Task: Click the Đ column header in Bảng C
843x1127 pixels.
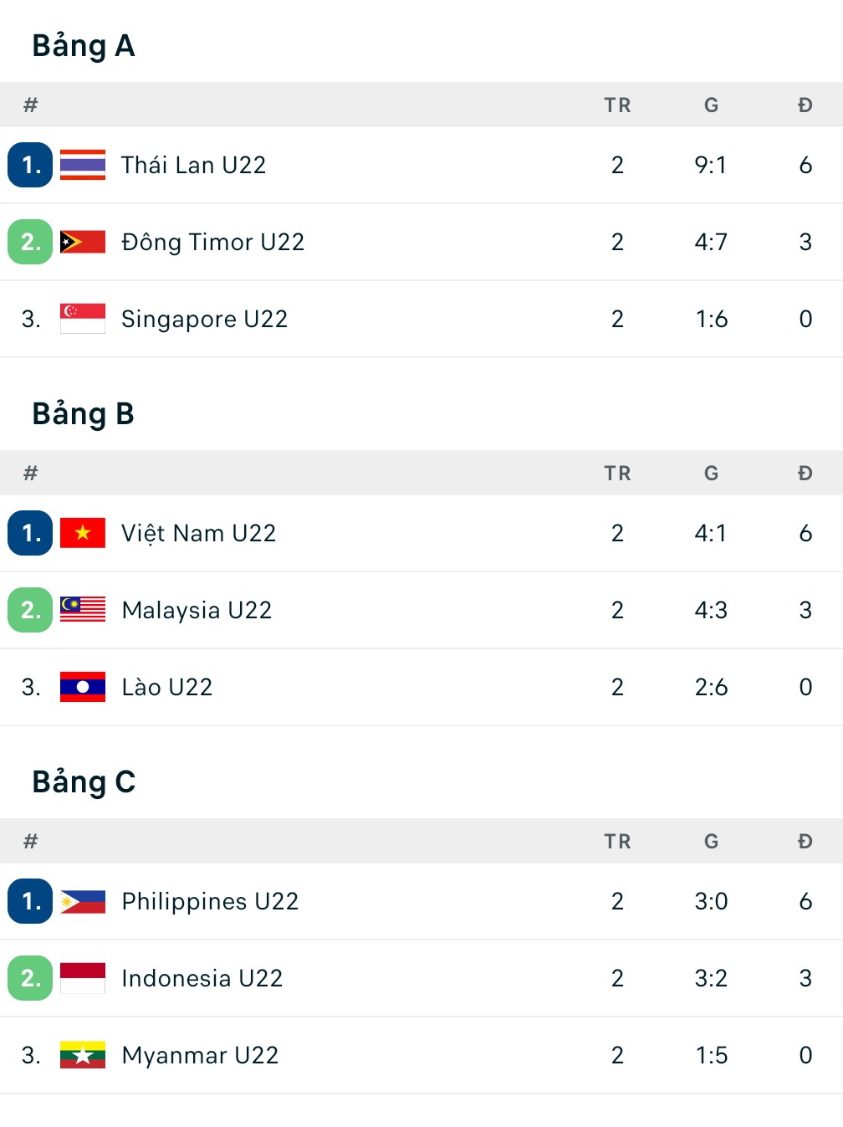Action: 805,842
